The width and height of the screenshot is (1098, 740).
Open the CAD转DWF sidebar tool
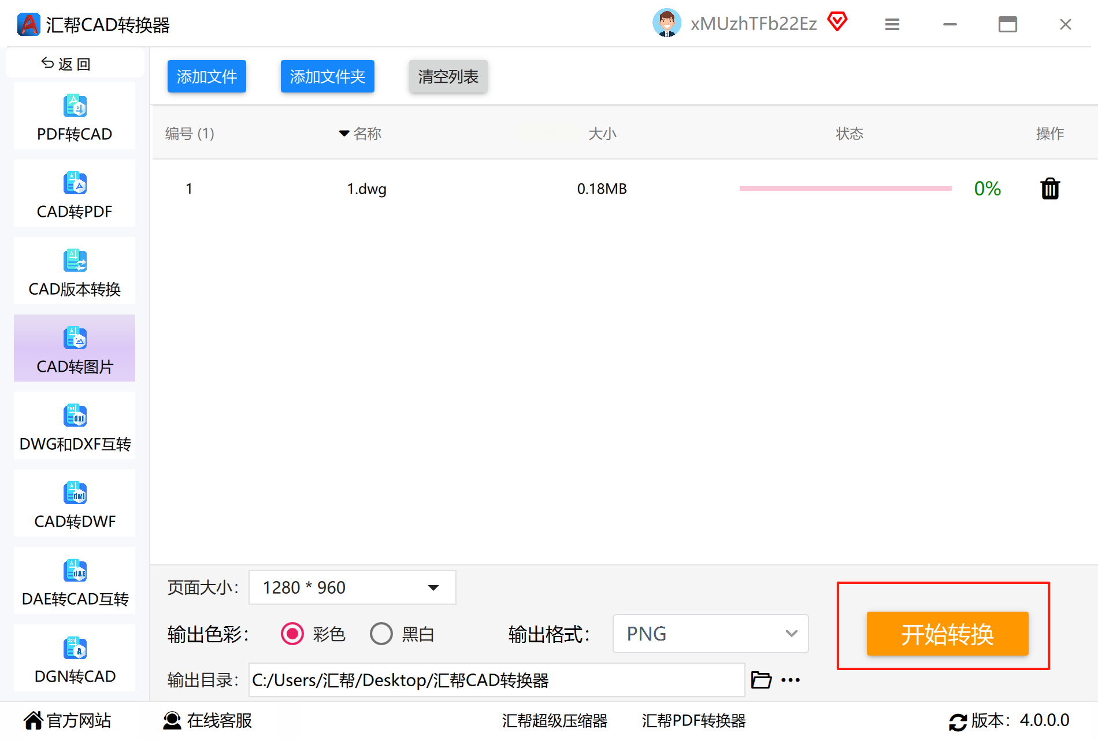75,504
